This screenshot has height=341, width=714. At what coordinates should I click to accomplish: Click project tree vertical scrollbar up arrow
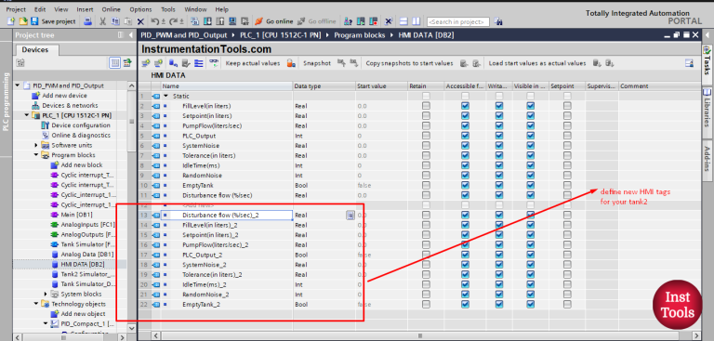[131, 85]
